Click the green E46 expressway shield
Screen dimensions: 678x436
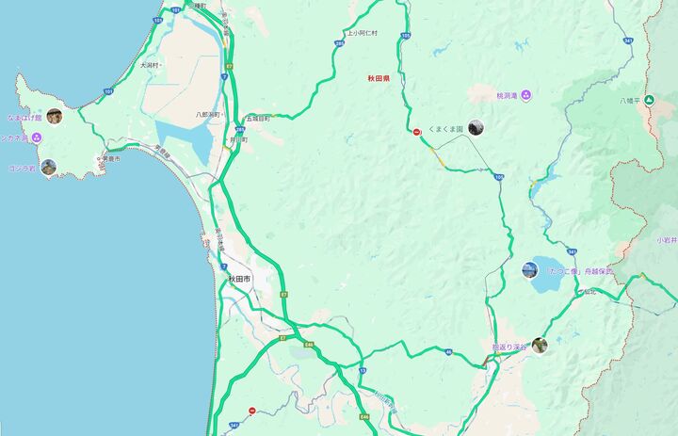pos(309,345)
